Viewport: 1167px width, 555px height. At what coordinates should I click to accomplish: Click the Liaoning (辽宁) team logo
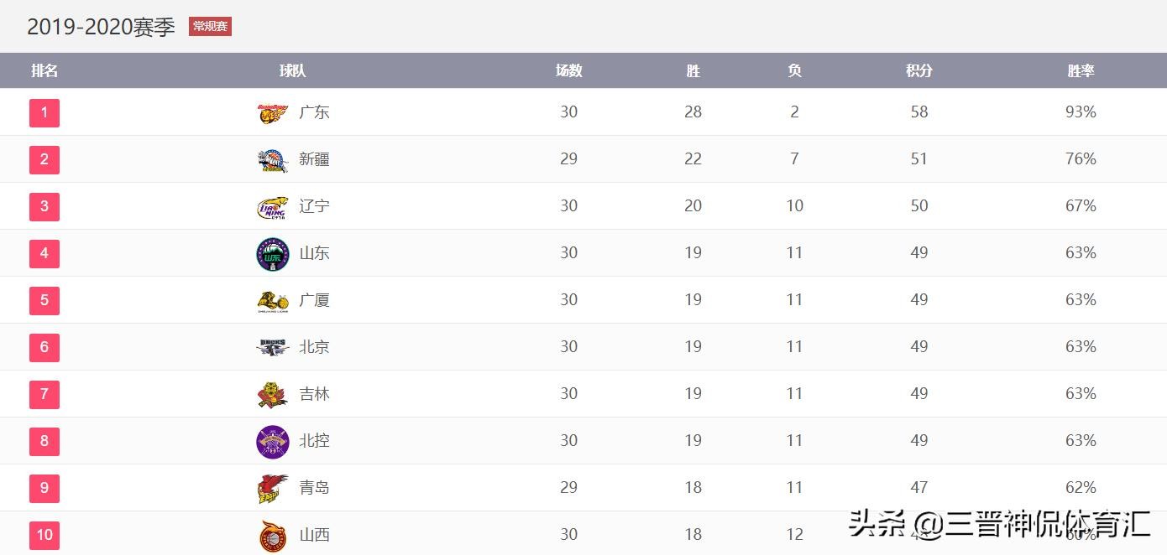(x=273, y=206)
